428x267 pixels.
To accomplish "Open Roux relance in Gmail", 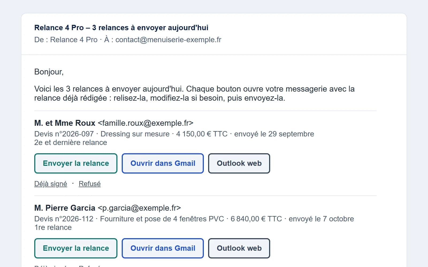I will [x=163, y=163].
